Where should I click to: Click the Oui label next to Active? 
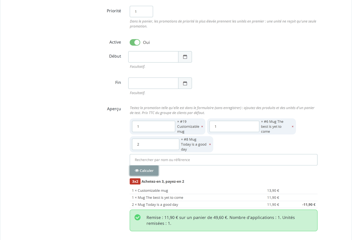point(146,42)
